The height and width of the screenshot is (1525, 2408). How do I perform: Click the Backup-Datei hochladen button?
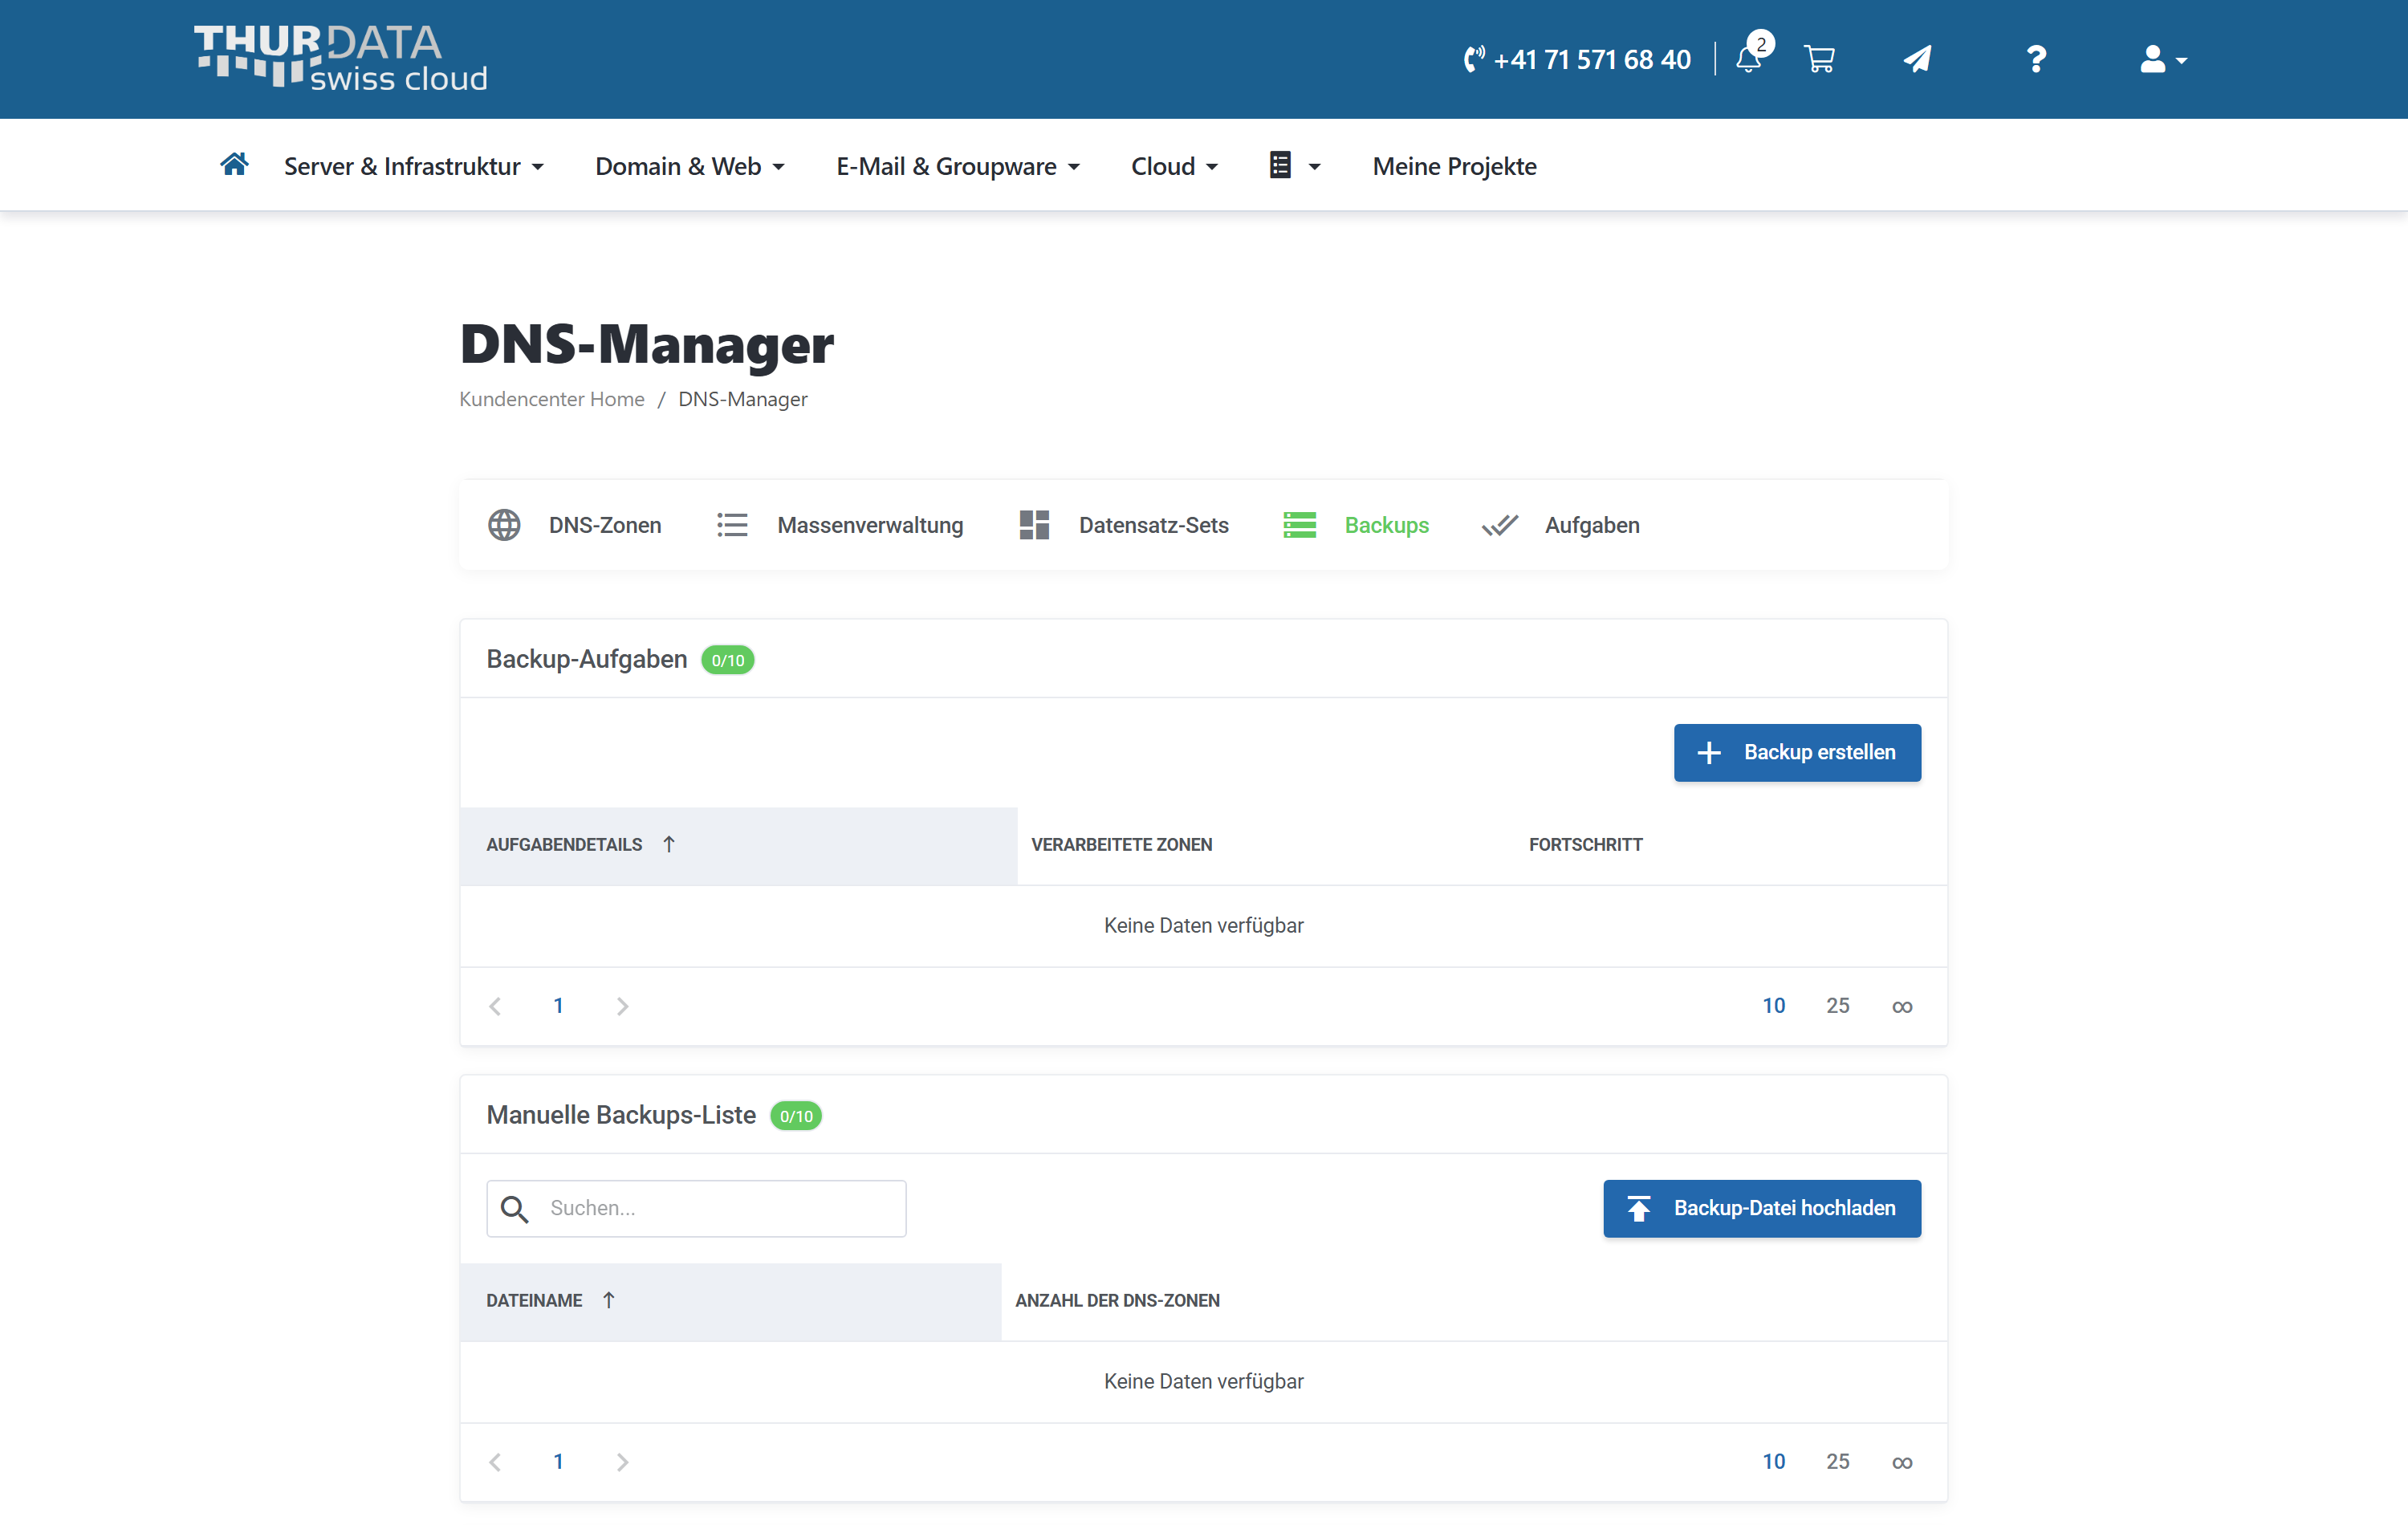pos(1762,1208)
